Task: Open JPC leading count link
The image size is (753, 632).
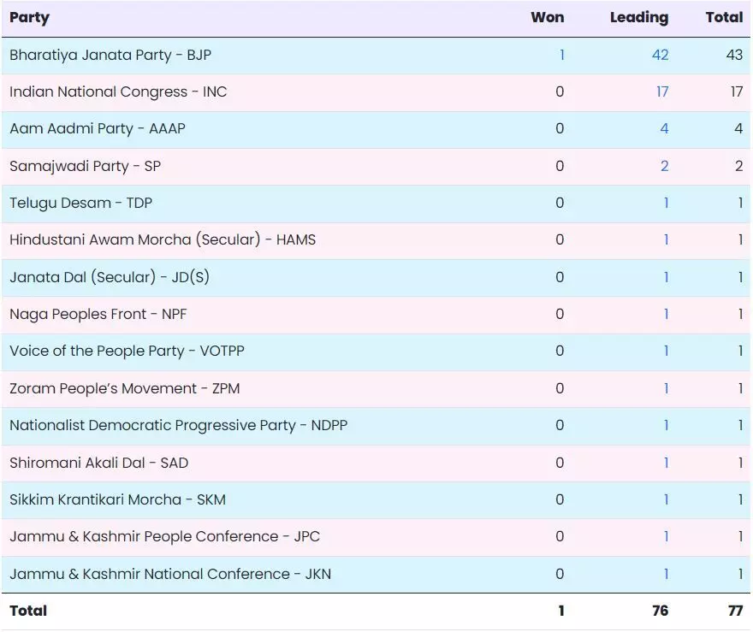Action: tap(666, 536)
